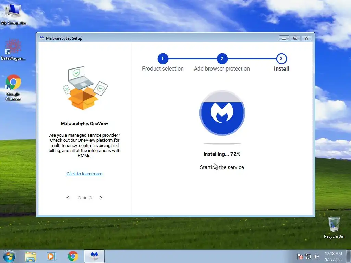Minimize the Malwarebytes Setup window

[x=284, y=38]
